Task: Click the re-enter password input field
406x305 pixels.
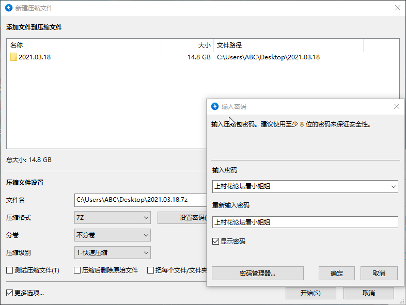Action: tap(305, 222)
